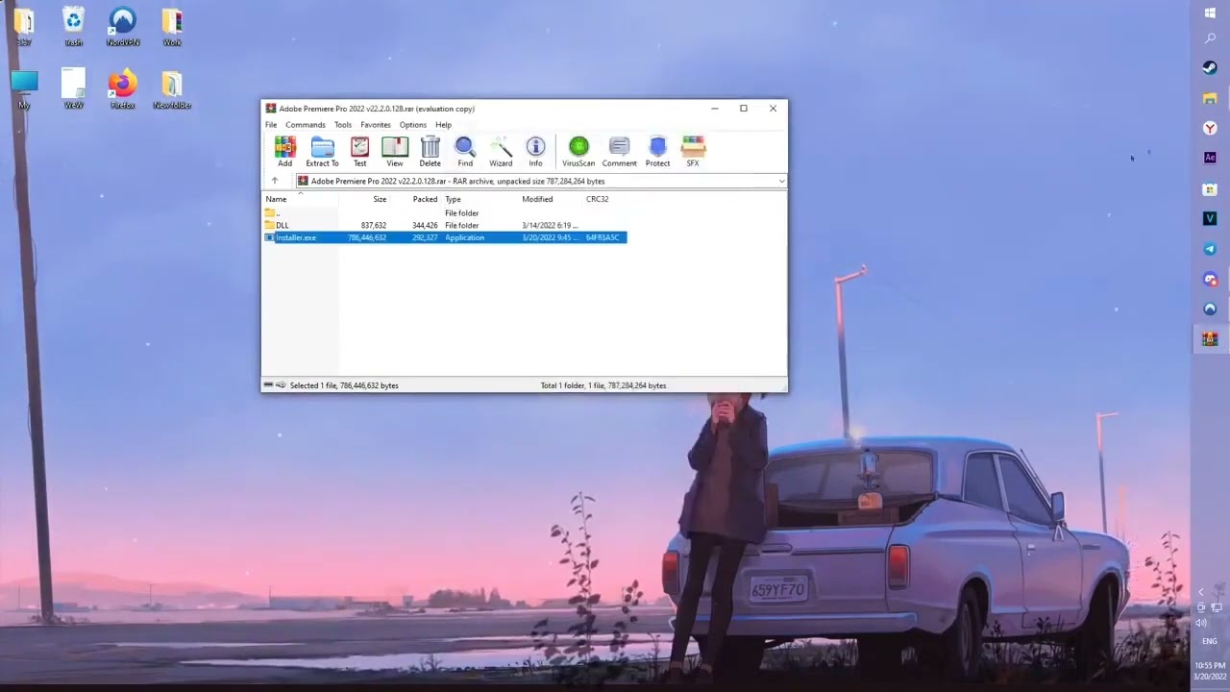The width and height of the screenshot is (1230, 692).
Task: Create SFX archive via SFX icon
Action: click(x=693, y=151)
